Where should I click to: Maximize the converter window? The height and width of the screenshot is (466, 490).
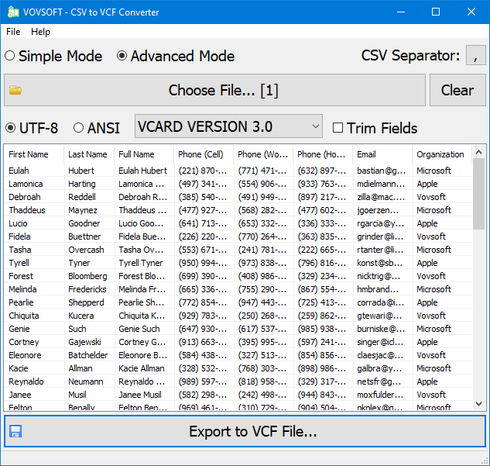coord(436,12)
